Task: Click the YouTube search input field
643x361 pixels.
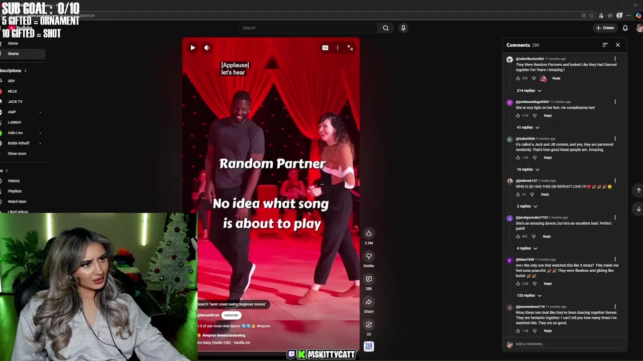Action: pyautogui.click(x=307, y=28)
